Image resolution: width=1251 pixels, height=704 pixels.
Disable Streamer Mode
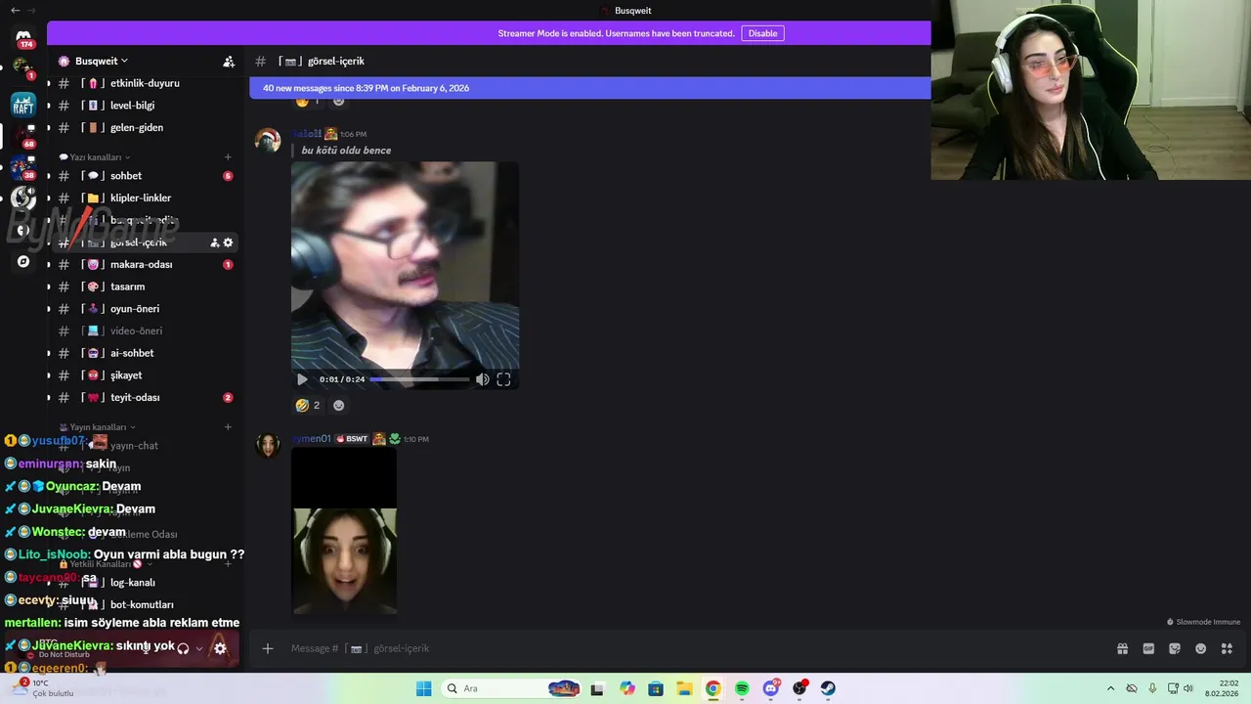click(762, 33)
